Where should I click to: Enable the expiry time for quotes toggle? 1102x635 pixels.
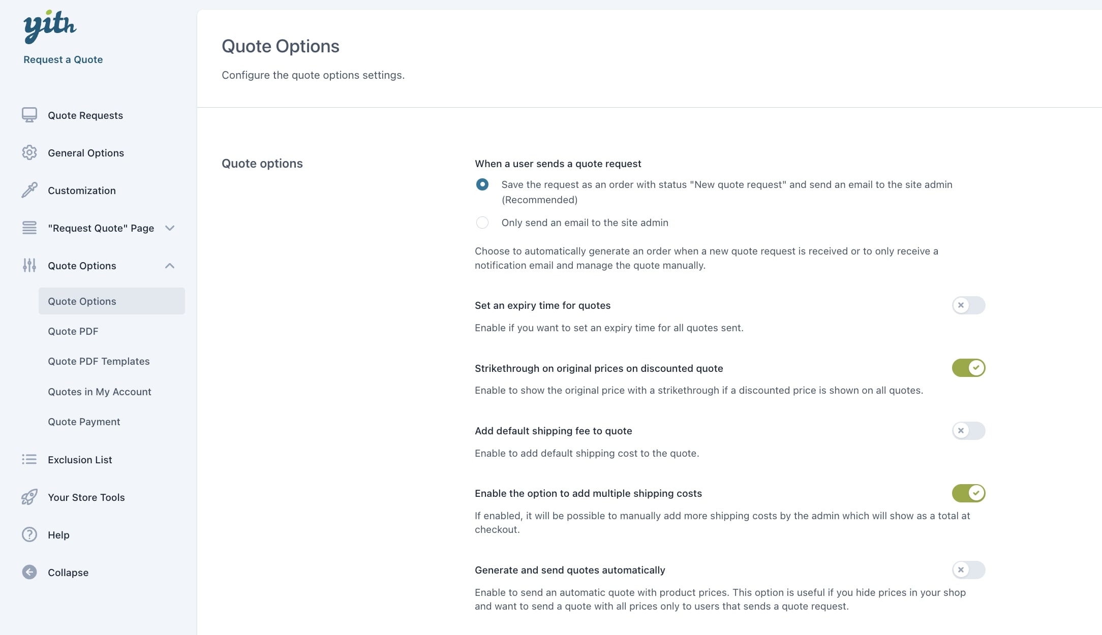click(968, 305)
